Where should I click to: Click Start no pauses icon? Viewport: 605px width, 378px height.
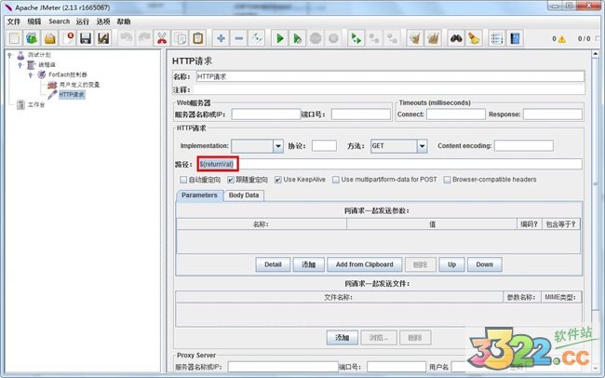coord(298,38)
